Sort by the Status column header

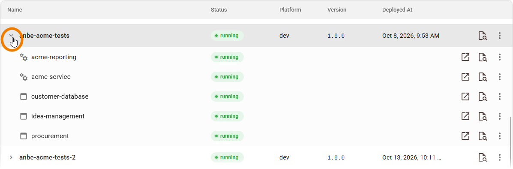(x=219, y=10)
